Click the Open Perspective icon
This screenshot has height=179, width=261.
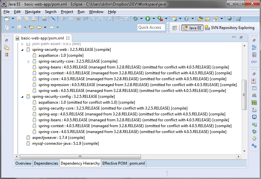tap(175, 28)
